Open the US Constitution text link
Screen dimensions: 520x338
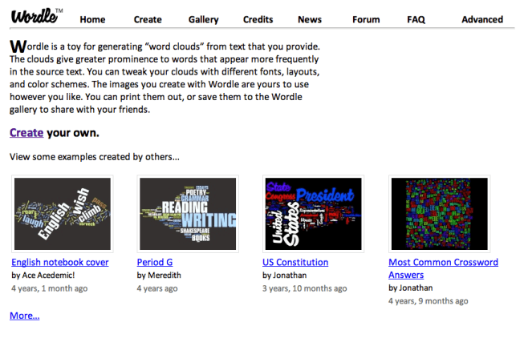[x=295, y=262]
